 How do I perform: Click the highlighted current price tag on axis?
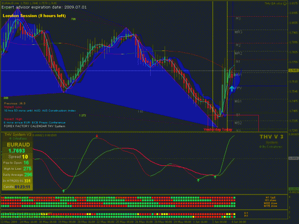(x=293, y=71)
